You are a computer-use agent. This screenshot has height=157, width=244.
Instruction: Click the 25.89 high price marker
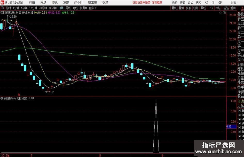tap(13, 17)
